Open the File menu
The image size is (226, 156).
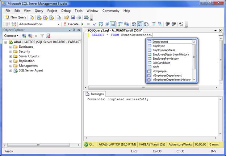tap(8, 11)
